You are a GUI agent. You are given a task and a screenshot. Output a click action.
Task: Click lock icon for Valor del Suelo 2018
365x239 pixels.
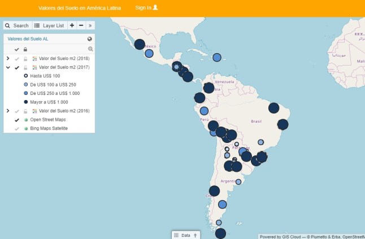click(x=25, y=59)
